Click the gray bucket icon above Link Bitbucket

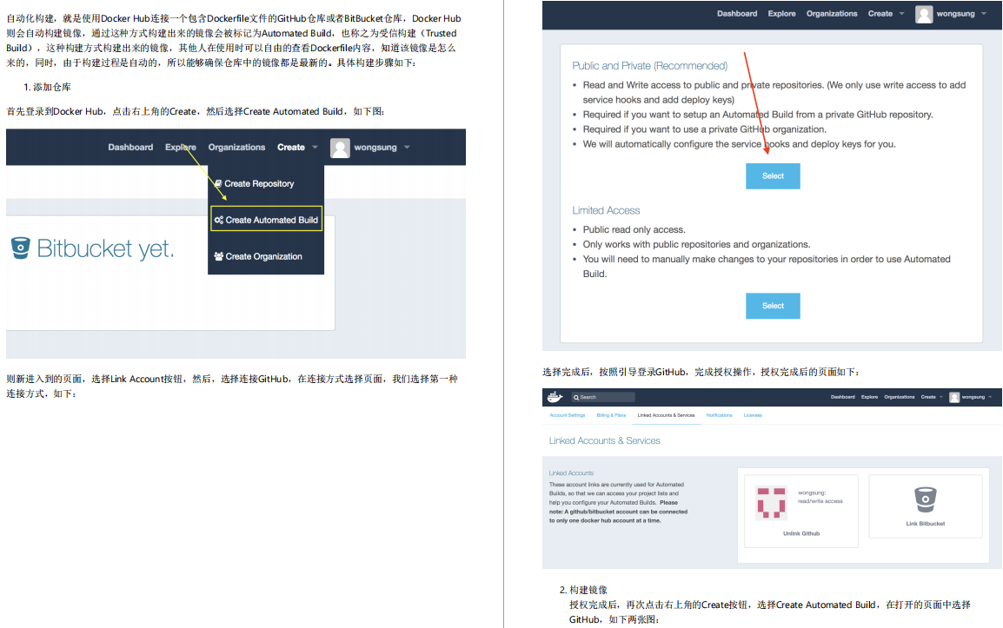pyautogui.click(x=925, y=499)
